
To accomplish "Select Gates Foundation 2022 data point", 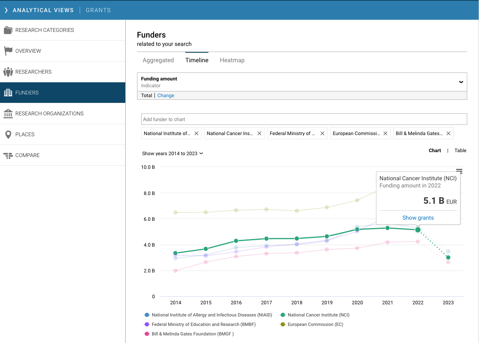I will pos(418,241).
